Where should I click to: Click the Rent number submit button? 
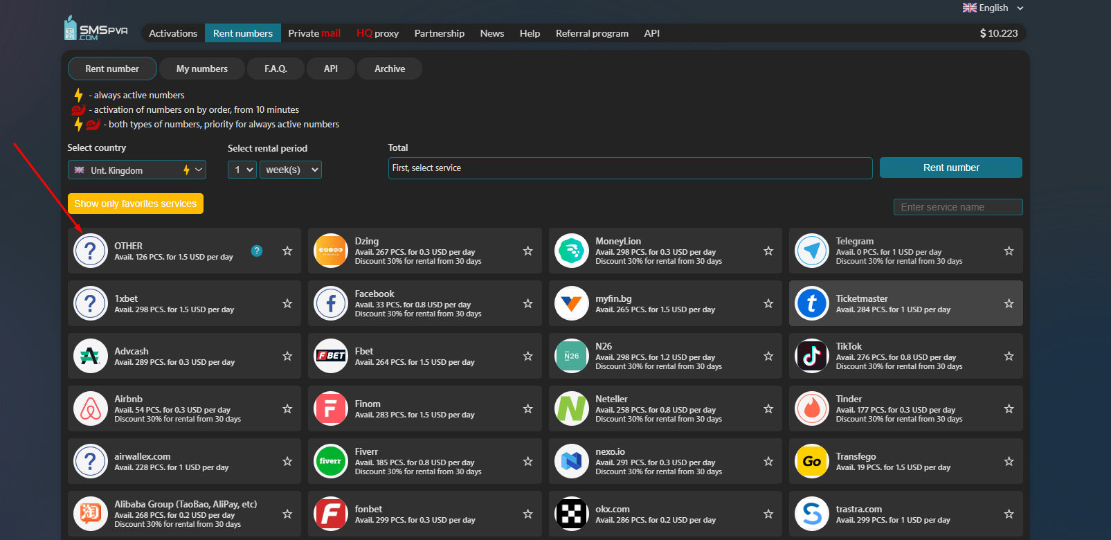(951, 168)
